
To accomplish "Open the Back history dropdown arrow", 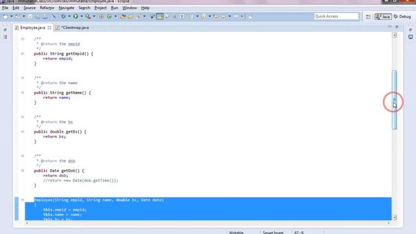I will pyautogui.click(x=229, y=16).
